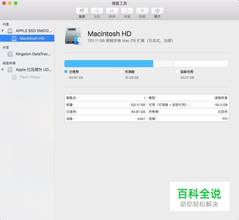The image size is (239, 220).
Task: Click the 设备 disk1 table row
Action: click(x=106, y=118)
